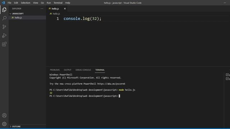Open the Edit menu

tap(16, 3)
